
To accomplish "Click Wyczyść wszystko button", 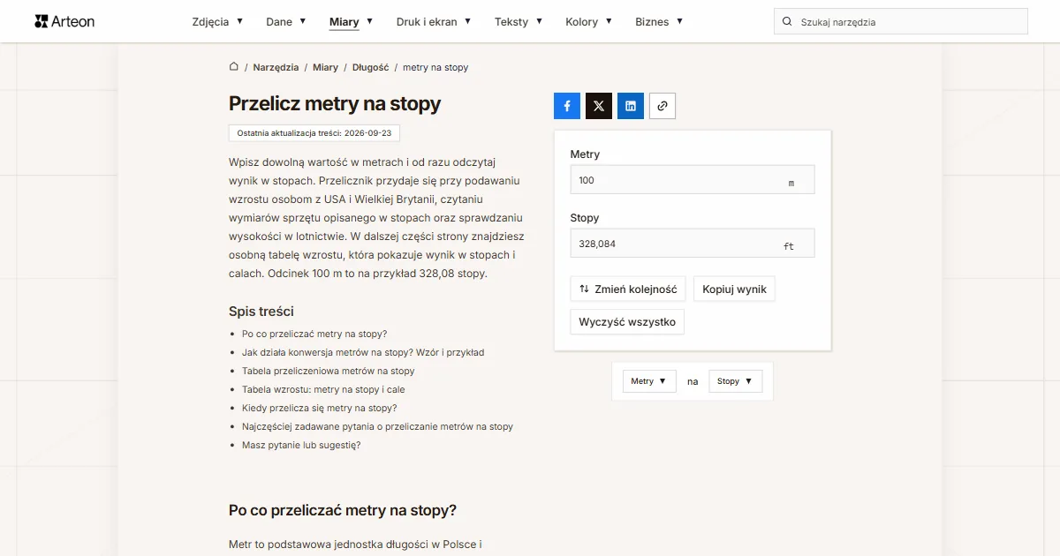I will [x=627, y=322].
